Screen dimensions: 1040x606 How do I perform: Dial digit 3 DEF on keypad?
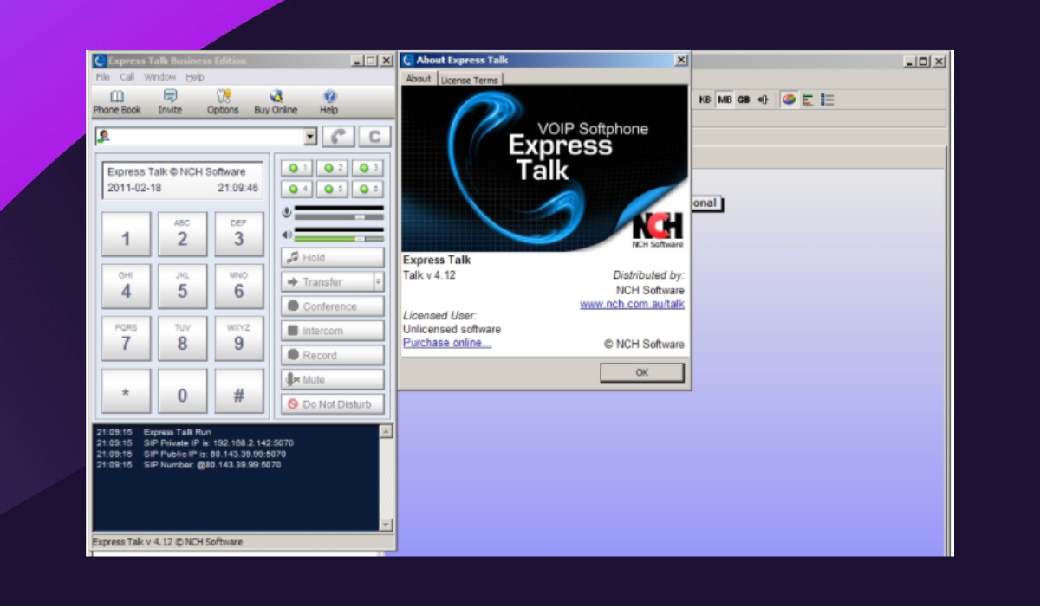coord(238,235)
